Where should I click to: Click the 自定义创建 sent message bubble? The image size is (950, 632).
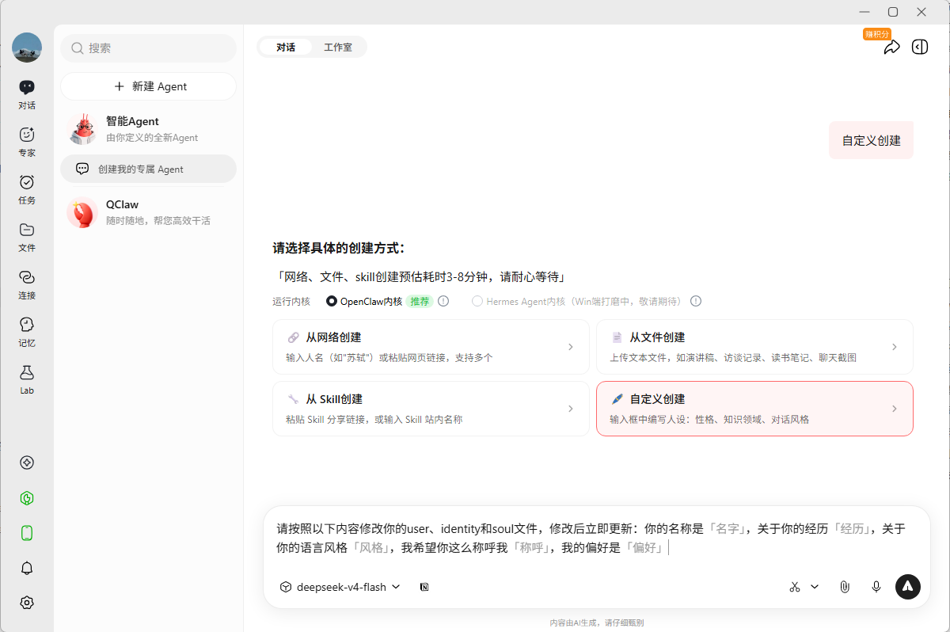pyautogui.click(x=871, y=140)
